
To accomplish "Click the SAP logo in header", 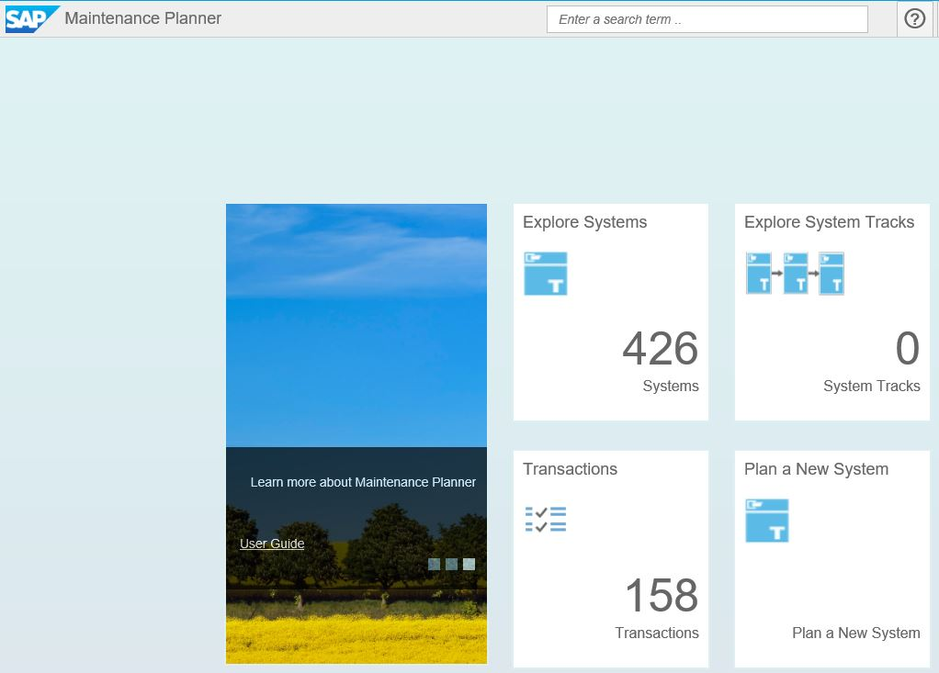I will pyautogui.click(x=32, y=18).
